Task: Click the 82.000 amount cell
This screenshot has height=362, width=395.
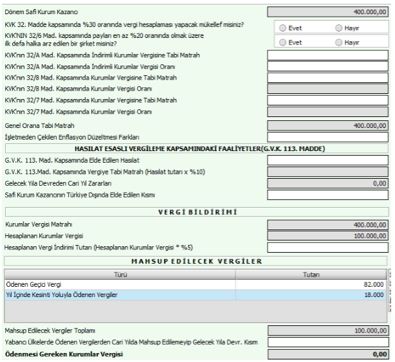Action: click(311, 284)
